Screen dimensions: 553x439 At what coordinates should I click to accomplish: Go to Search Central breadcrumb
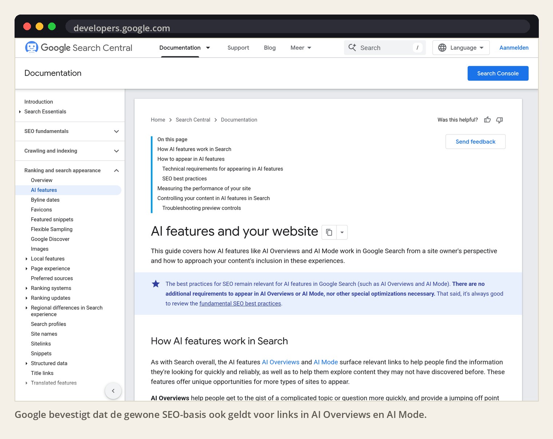click(193, 120)
